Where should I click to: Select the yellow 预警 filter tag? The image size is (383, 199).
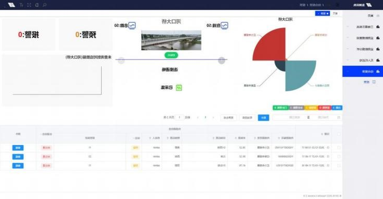click(311, 108)
